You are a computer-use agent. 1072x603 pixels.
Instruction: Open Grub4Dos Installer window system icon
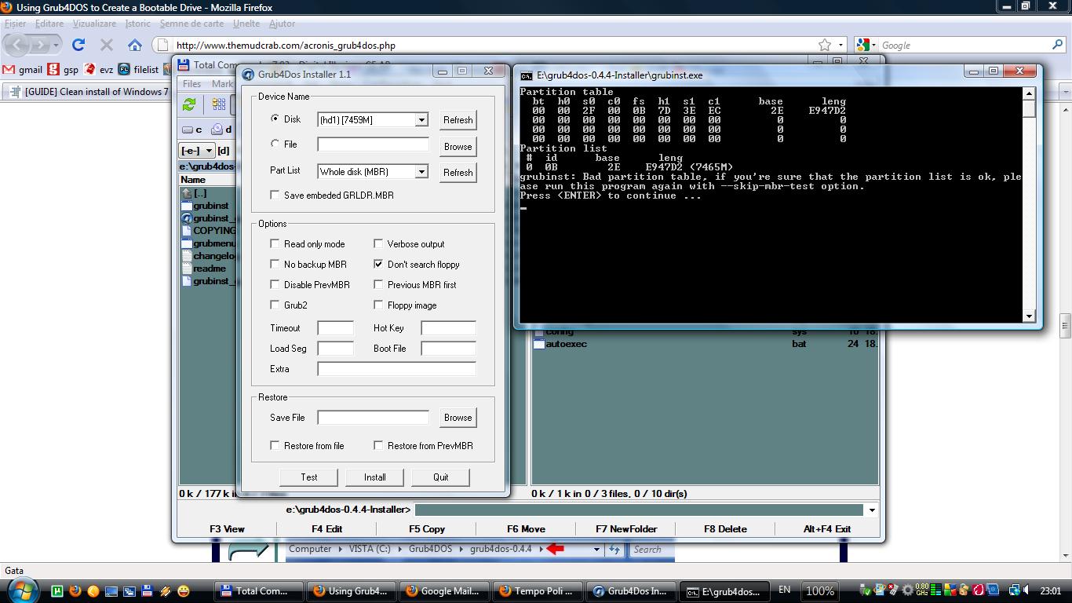tap(248, 74)
